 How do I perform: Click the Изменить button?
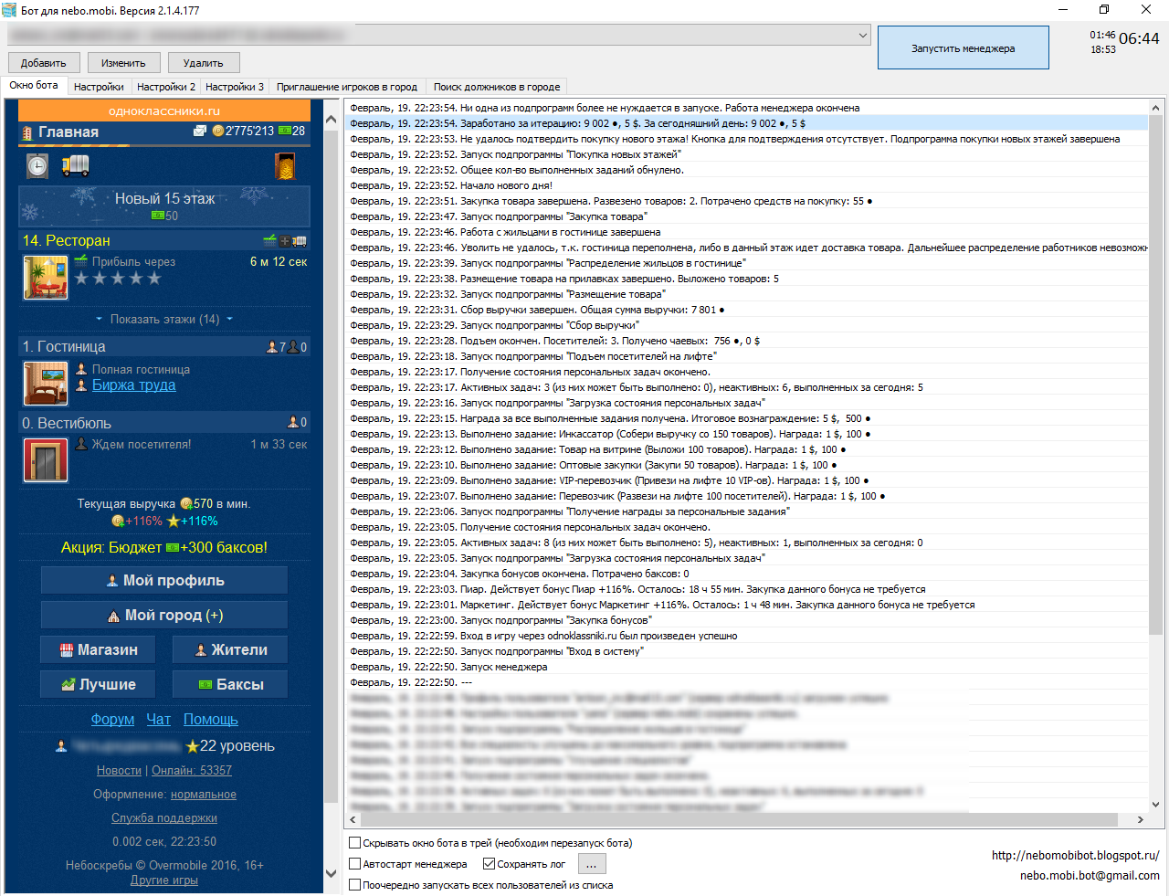click(123, 63)
